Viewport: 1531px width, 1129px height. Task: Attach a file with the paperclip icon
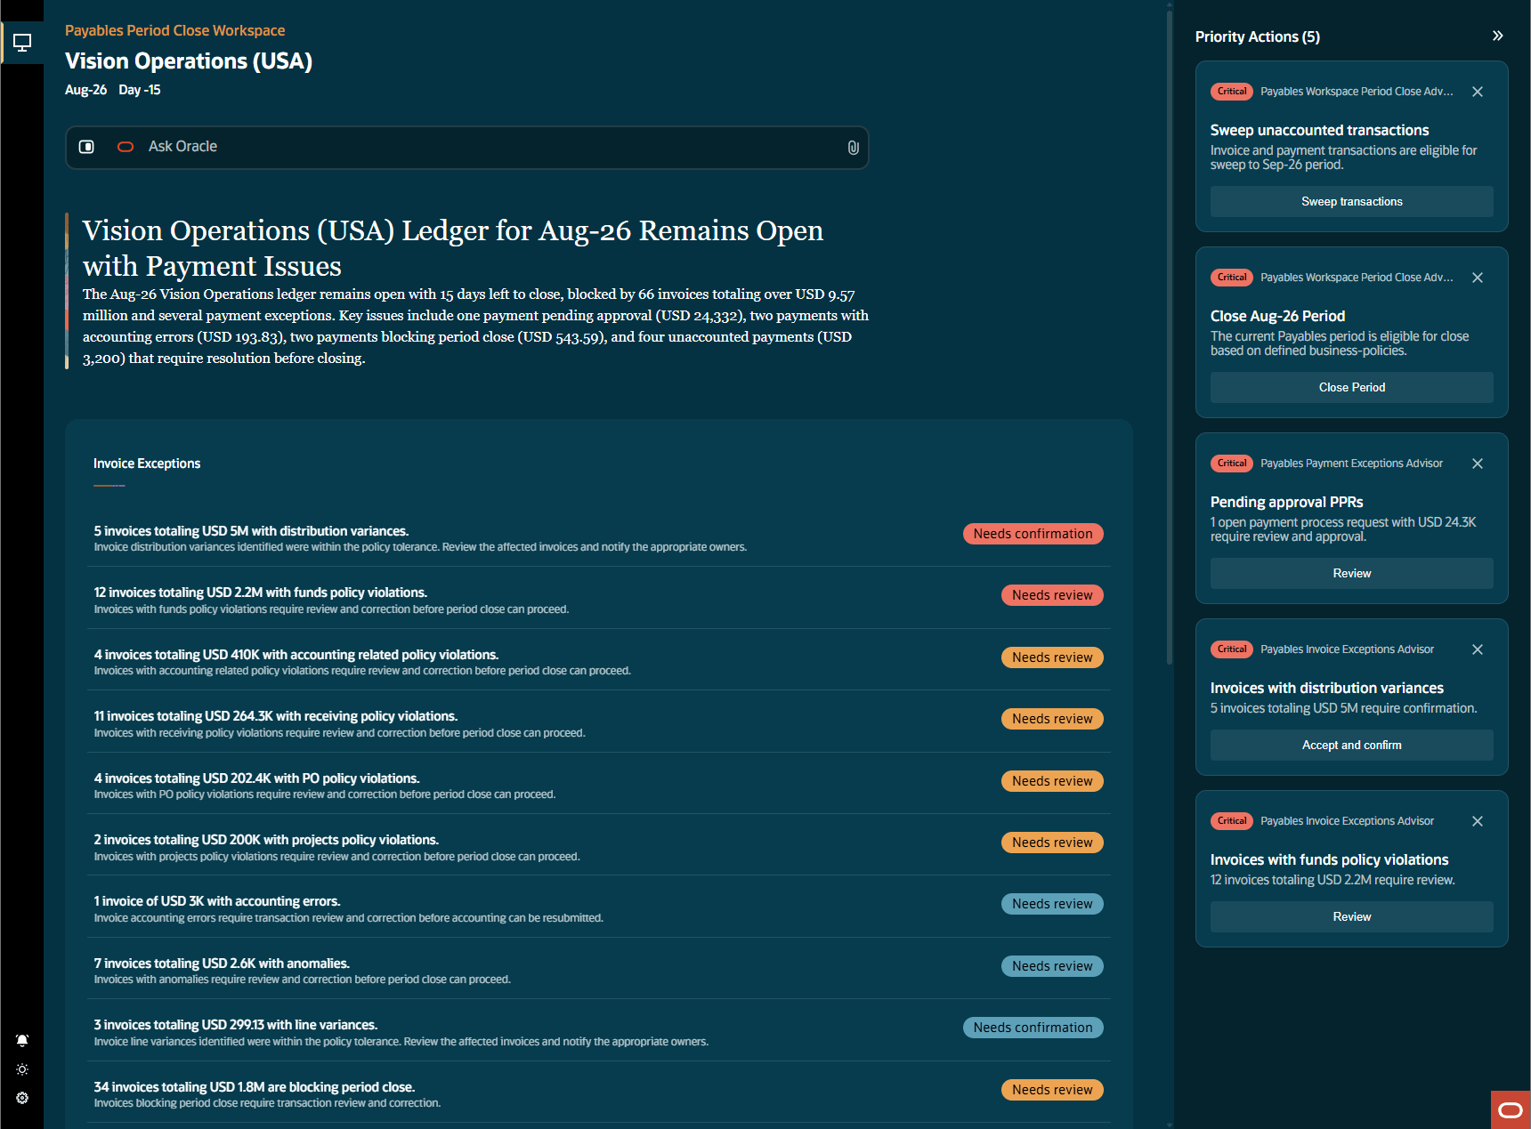(853, 148)
